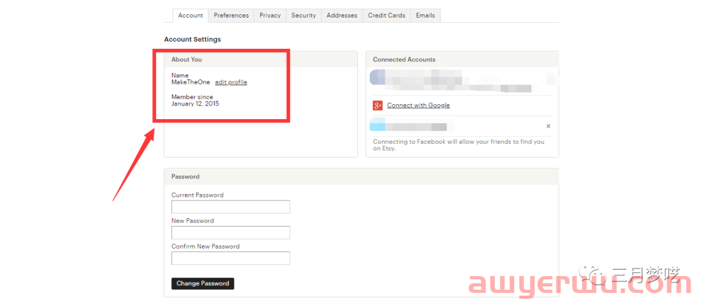Select the January 12, 2015 date

[x=195, y=104]
